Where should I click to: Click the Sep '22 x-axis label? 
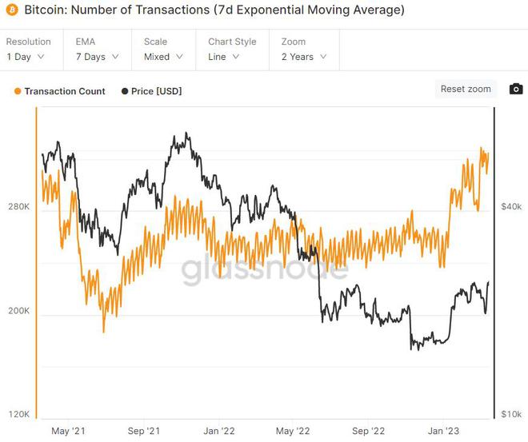(370, 431)
